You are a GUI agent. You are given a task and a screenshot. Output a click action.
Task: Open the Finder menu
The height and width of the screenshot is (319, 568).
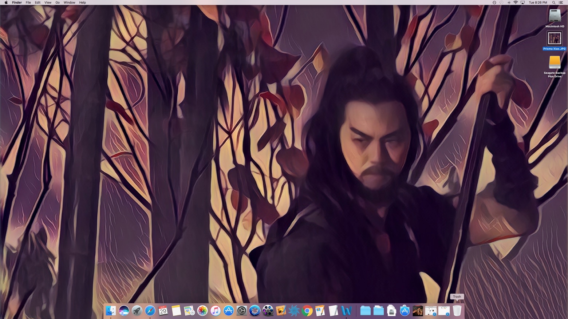point(17,3)
